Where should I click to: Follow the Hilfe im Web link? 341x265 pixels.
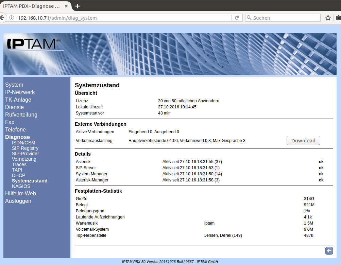tap(20, 193)
